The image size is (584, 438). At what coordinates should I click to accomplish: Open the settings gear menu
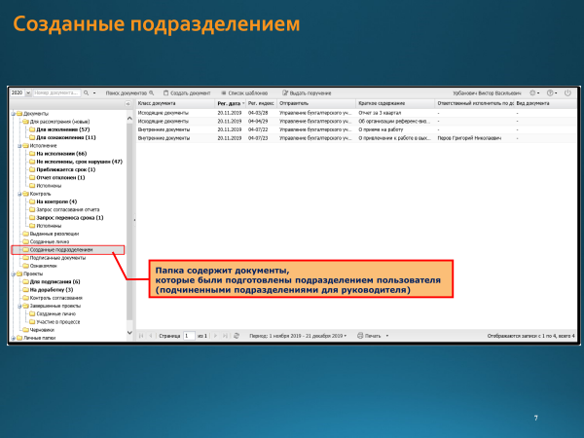click(535, 92)
